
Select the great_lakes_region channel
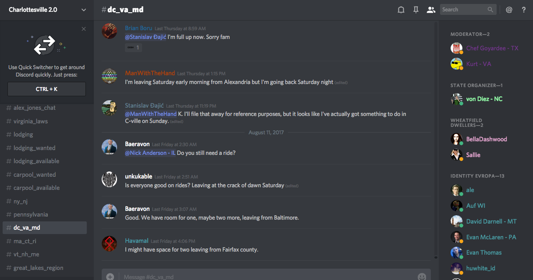(x=38, y=268)
